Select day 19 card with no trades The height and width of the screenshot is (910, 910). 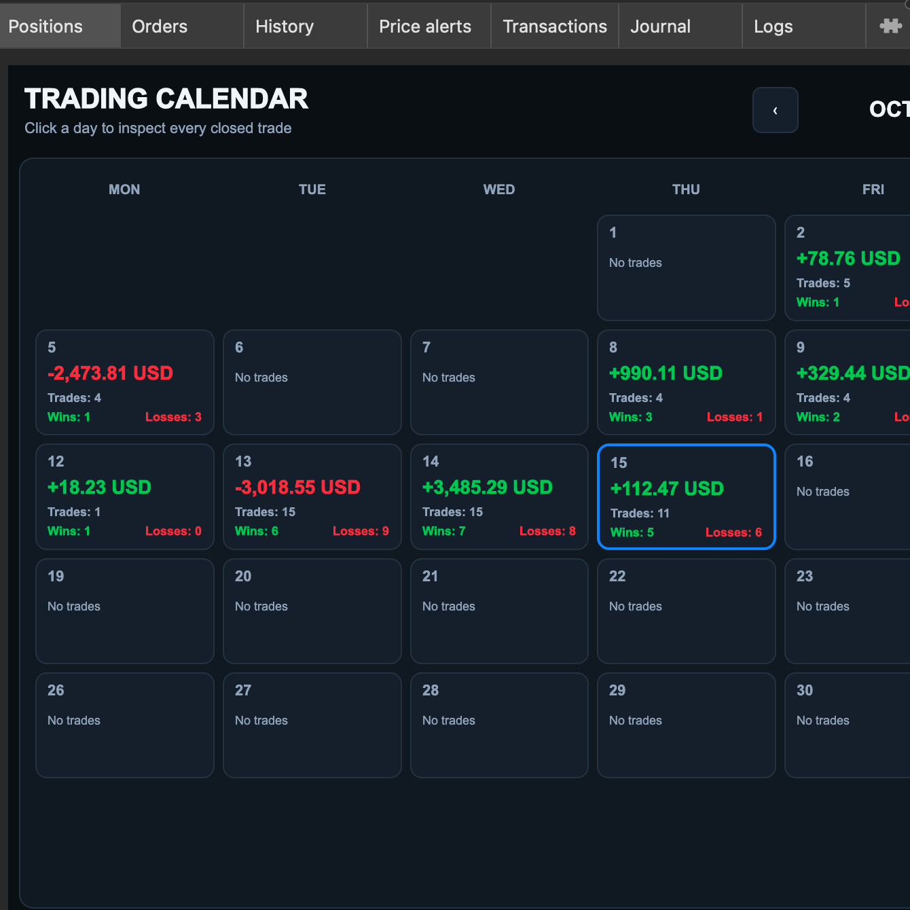pyautogui.click(x=125, y=611)
